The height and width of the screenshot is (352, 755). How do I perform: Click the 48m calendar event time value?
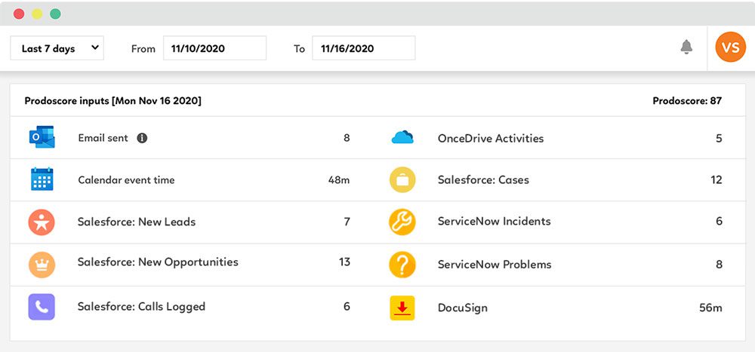coord(339,180)
